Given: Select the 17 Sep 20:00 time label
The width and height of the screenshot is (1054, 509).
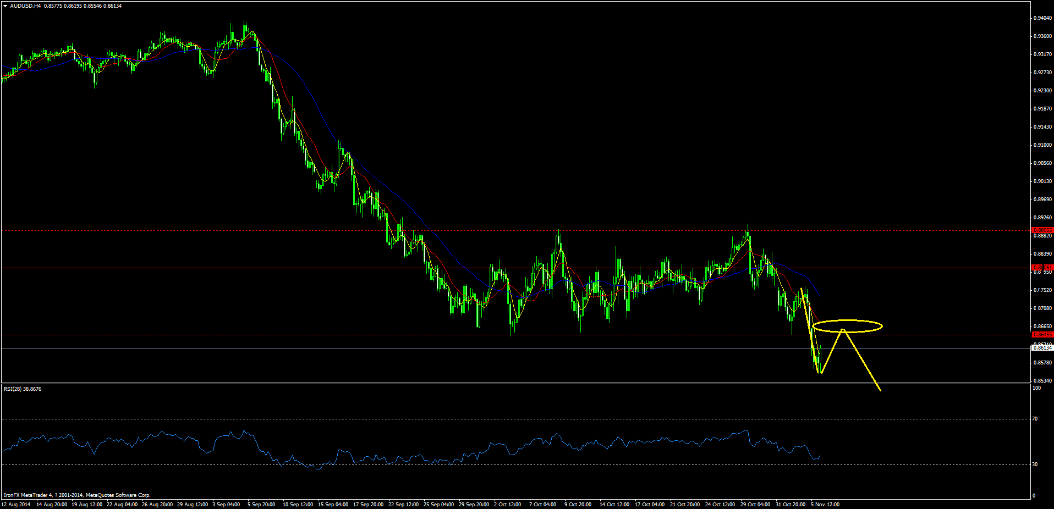Looking at the screenshot, I should (x=369, y=505).
